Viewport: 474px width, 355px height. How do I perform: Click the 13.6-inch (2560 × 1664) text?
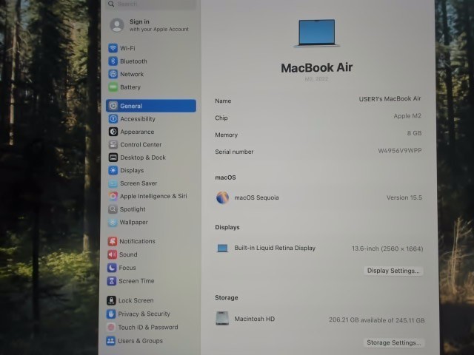click(387, 248)
